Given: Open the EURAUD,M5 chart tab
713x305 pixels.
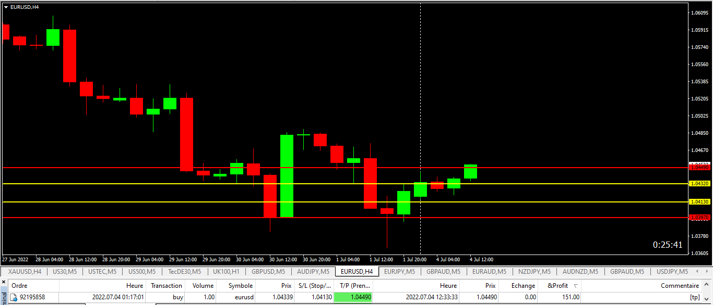Looking at the screenshot, I should [489, 272].
